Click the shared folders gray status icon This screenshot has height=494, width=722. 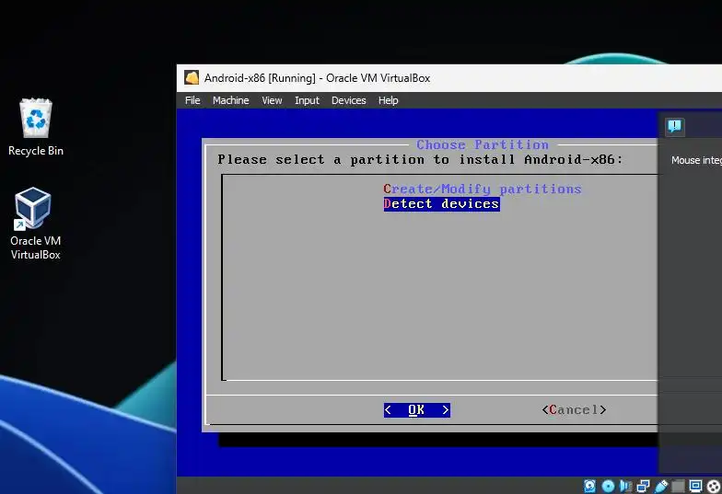678,486
